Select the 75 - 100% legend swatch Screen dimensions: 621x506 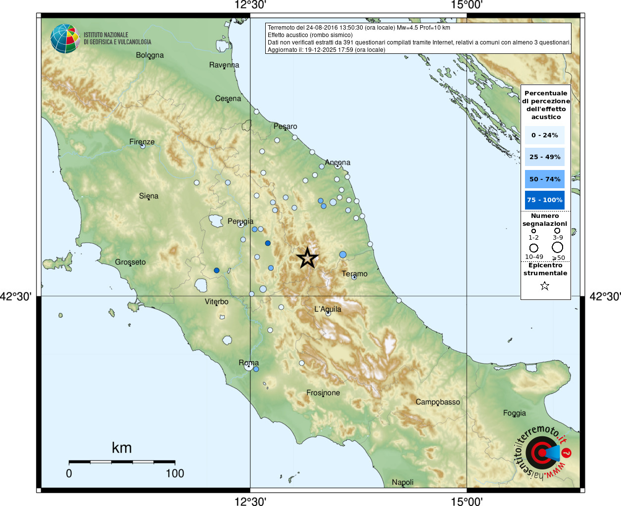[x=544, y=200]
